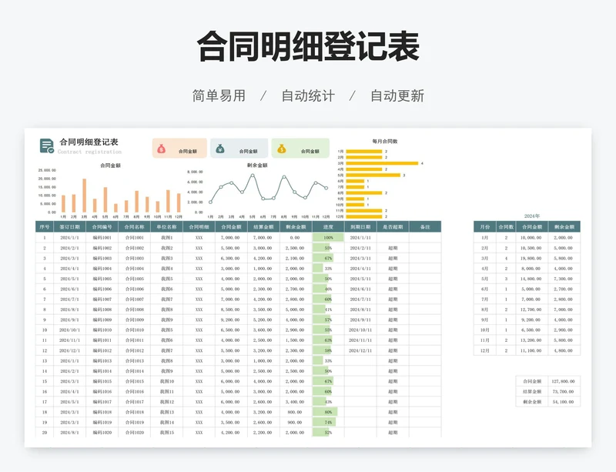Click the 12月 row label in the summary table
The width and height of the screenshot is (616, 472).
click(x=485, y=350)
